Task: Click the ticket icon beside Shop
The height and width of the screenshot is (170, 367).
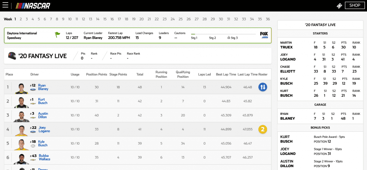Action: tap(339, 6)
